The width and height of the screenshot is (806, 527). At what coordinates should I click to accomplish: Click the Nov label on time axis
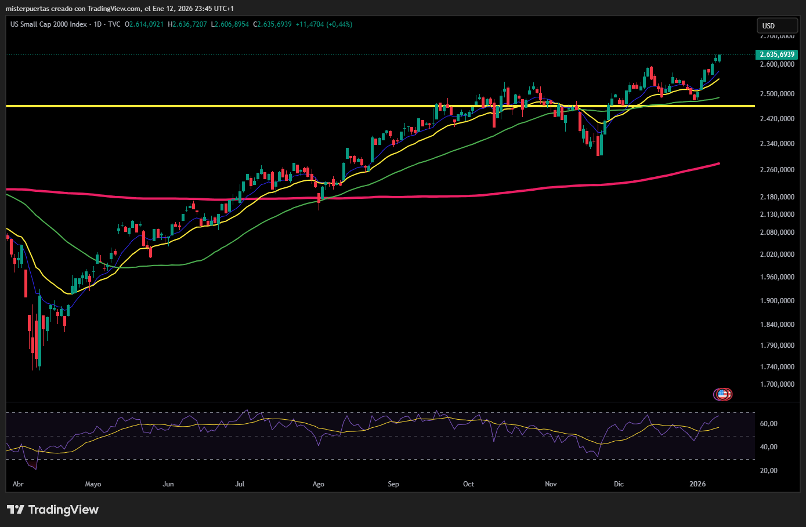(x=551, y=484)
